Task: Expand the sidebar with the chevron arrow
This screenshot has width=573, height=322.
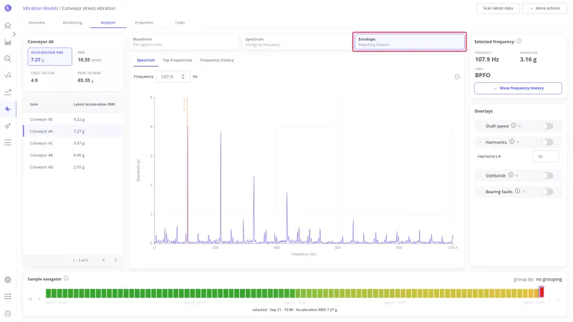Action: tap(14, 34)
